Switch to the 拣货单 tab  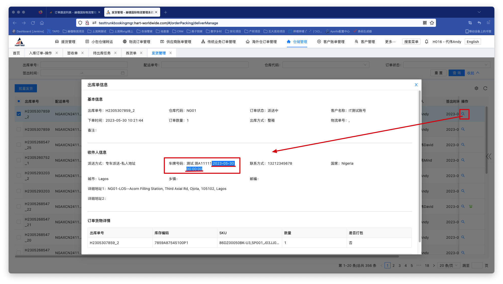(x=131, y=53)
